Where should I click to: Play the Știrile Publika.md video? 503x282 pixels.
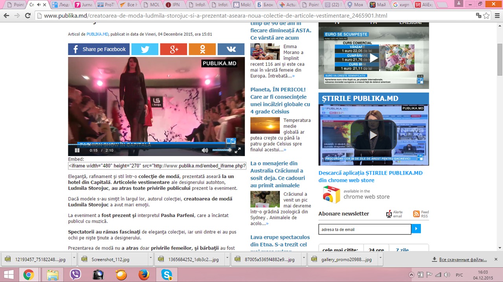click(x=373, y=135)
